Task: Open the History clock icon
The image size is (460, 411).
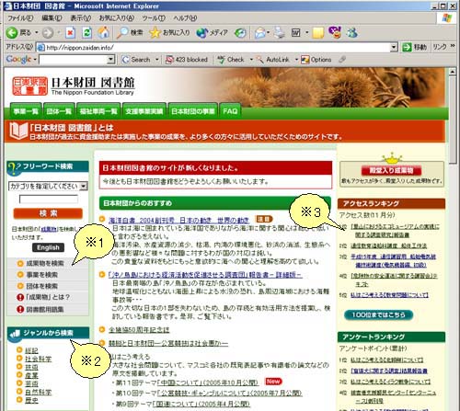Action: pyautogui.click(x=240, y=33)
